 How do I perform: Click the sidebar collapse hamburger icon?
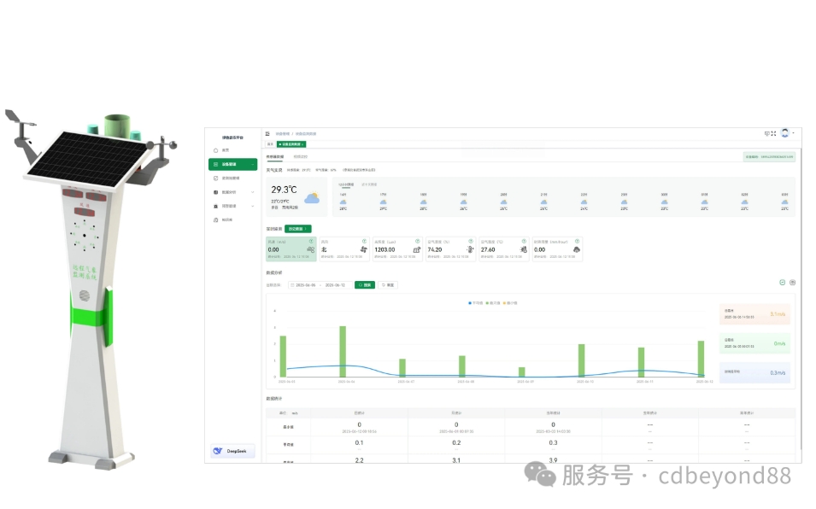coord(267,134)
